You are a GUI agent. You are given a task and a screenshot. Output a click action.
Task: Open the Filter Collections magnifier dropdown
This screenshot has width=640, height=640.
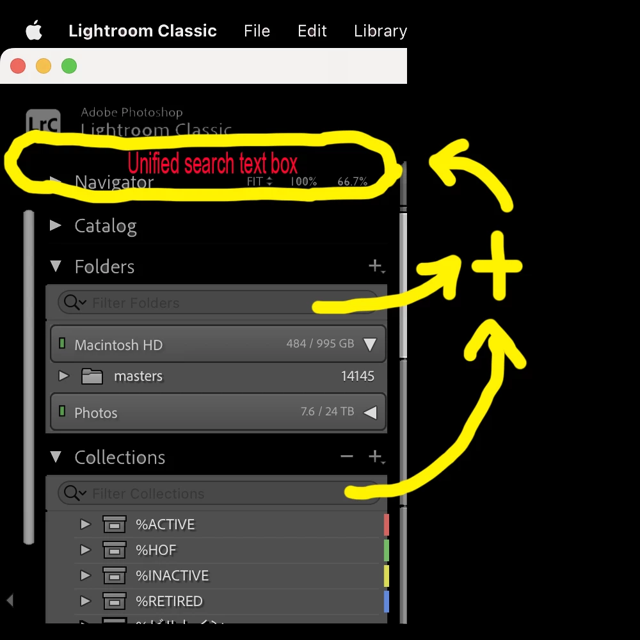click(75, 493)
